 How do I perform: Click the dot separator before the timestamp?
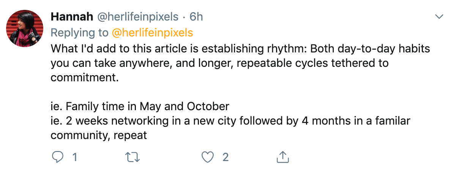point(184,17)
